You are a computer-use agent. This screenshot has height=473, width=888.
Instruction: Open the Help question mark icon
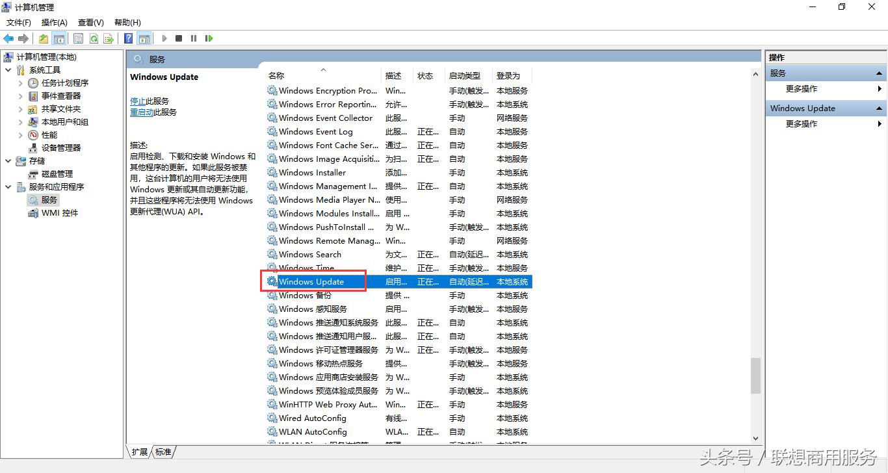127,38
